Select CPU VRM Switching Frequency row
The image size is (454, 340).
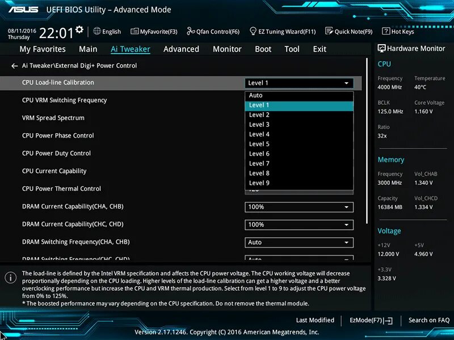click(65, 100)
